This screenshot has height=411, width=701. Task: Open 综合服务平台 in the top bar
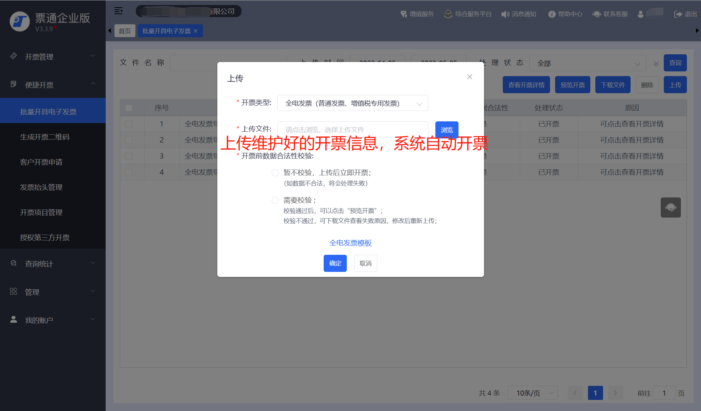coord(468,14)
